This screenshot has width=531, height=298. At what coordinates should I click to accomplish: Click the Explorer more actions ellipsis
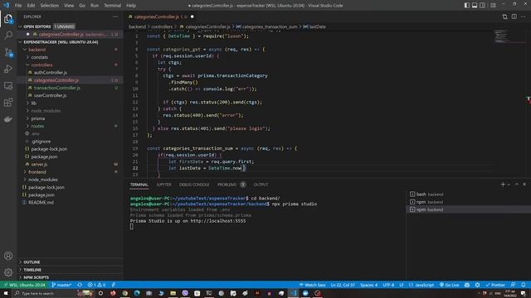[115, 17]
